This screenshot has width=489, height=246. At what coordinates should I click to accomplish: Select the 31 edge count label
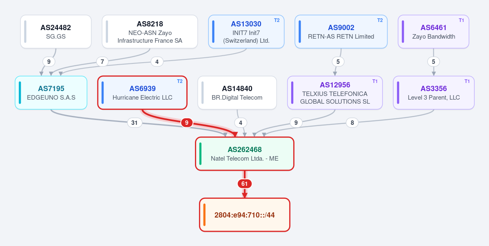click(135, 123)
